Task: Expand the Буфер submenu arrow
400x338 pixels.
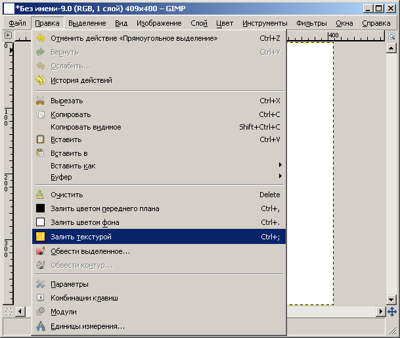Action: 280,176
